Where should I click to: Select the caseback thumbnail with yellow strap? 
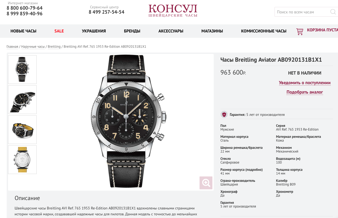point(22,160)
